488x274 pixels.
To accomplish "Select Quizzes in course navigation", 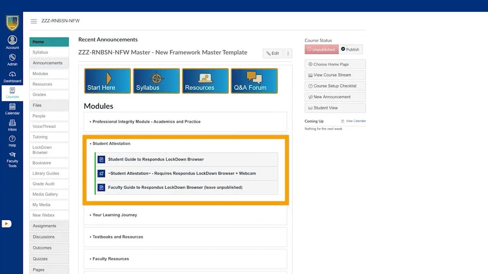I will [49, 259].
